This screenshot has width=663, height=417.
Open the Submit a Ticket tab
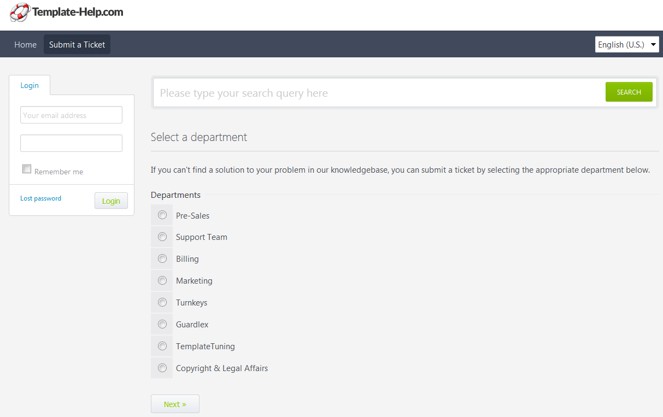(x=77, y=44)
